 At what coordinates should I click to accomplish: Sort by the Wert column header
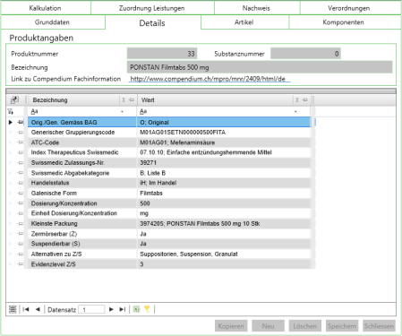tap(148, 100)
